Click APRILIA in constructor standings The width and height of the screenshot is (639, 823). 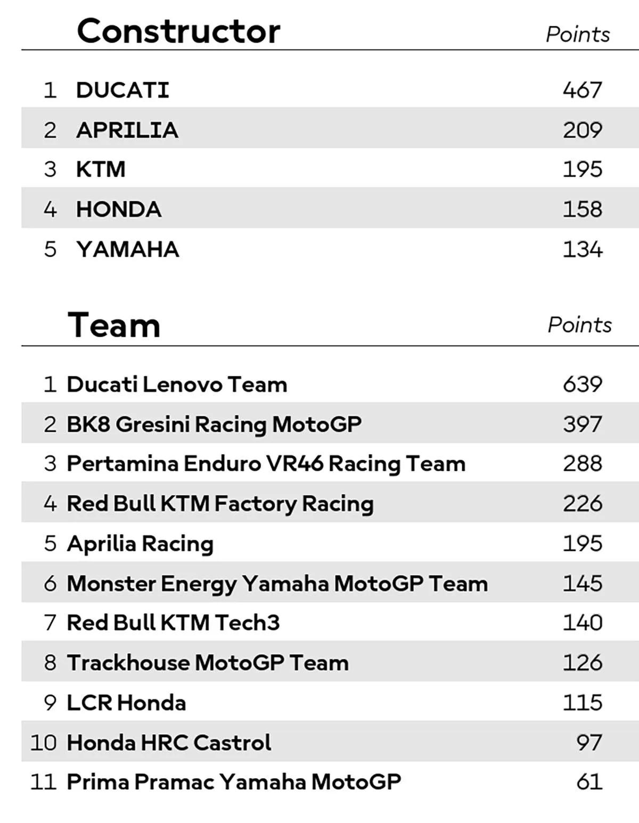[x=127, y=130]
